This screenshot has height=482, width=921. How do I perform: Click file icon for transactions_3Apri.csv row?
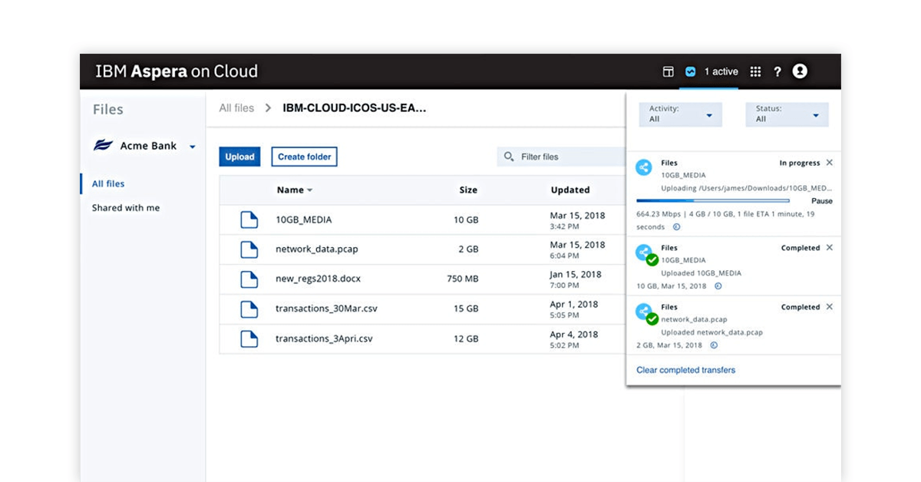point(249,338)
